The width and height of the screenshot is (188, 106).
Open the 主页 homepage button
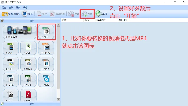pyautogui.click(x=101, y=14)
